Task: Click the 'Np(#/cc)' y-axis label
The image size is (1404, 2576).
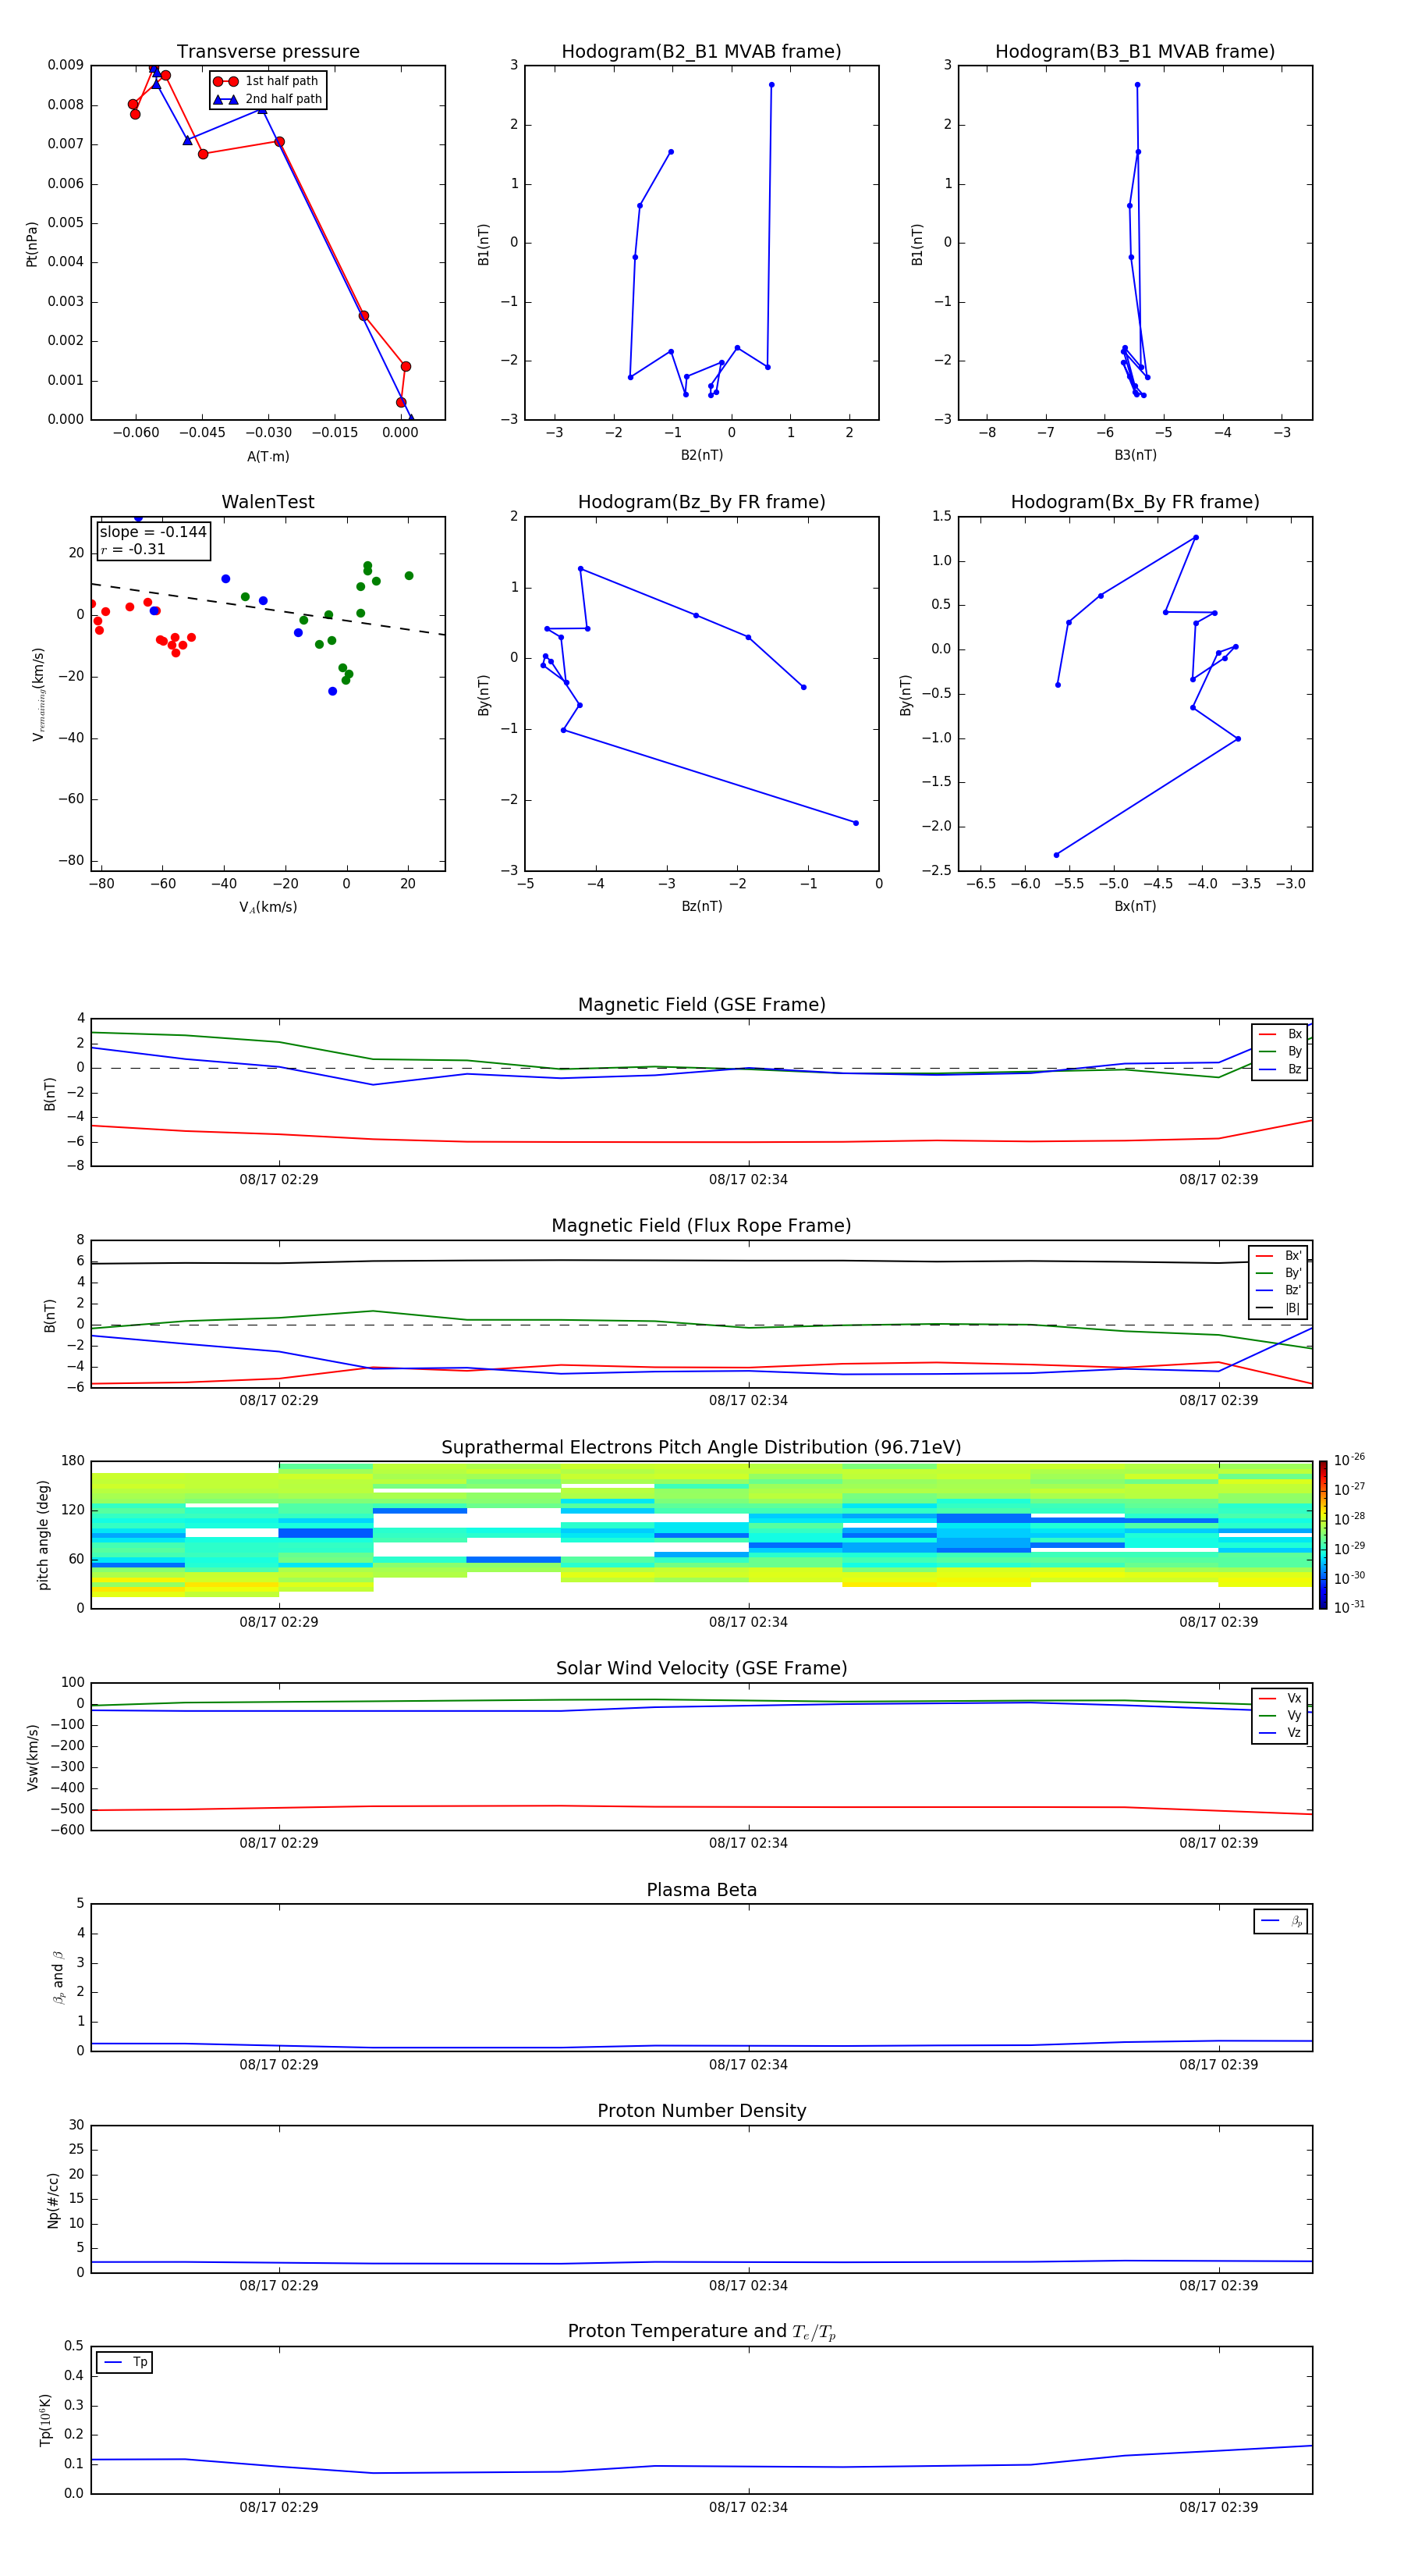Action: tap(53, 2200)
